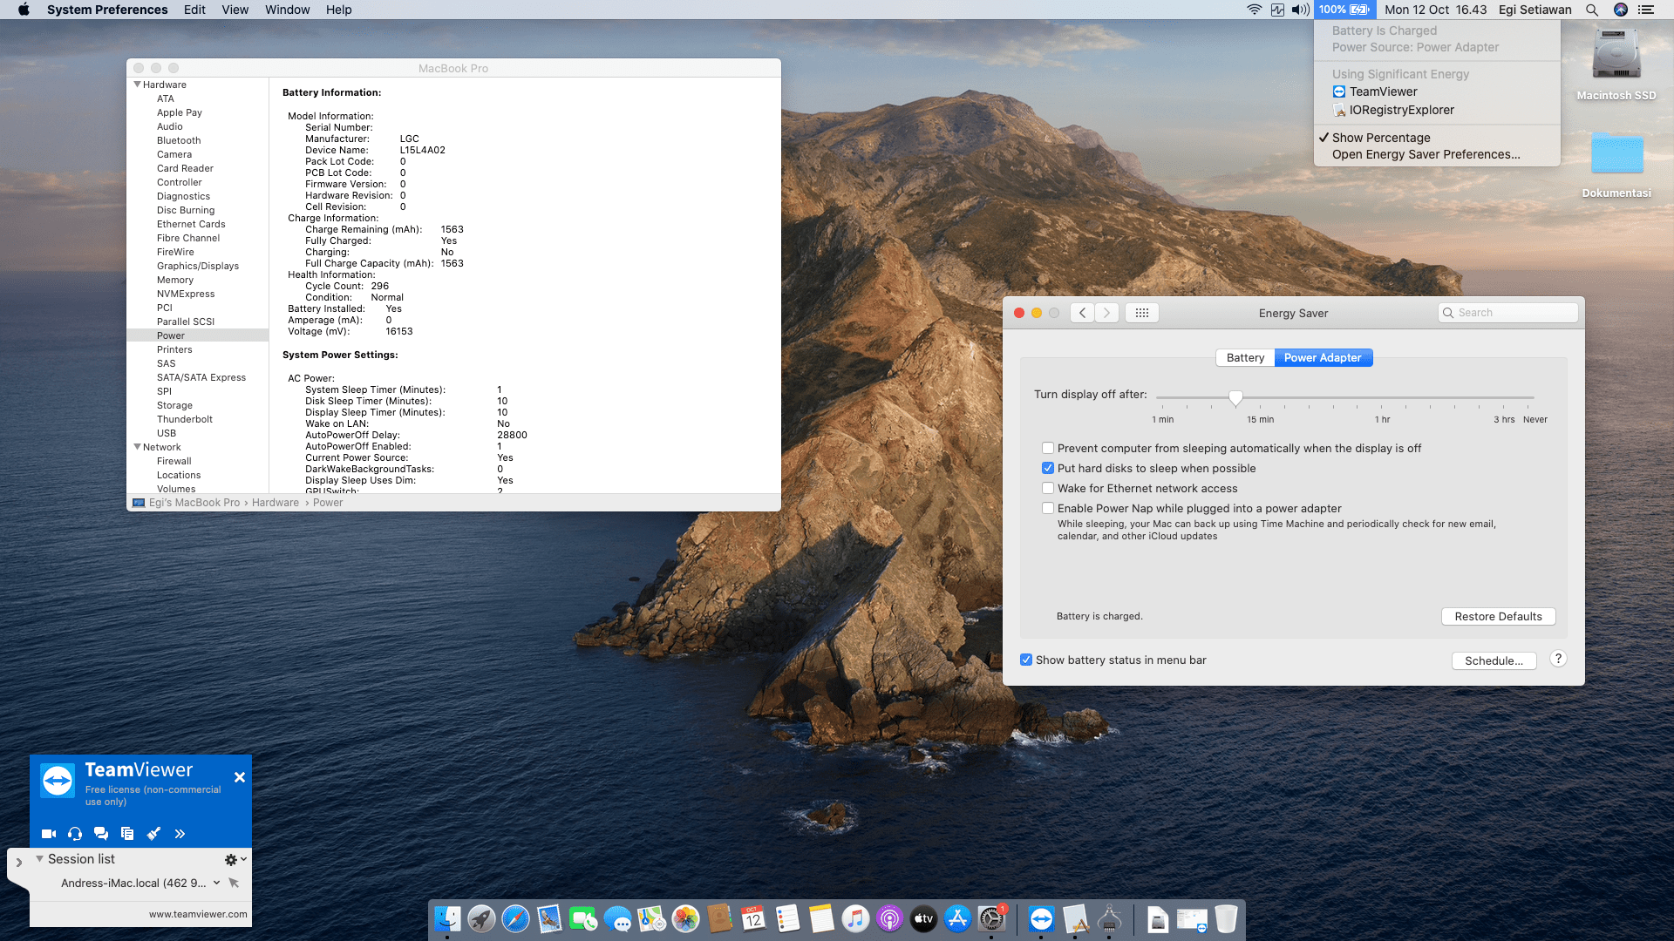Open System Preferences from the dock

tap(991, 919)
